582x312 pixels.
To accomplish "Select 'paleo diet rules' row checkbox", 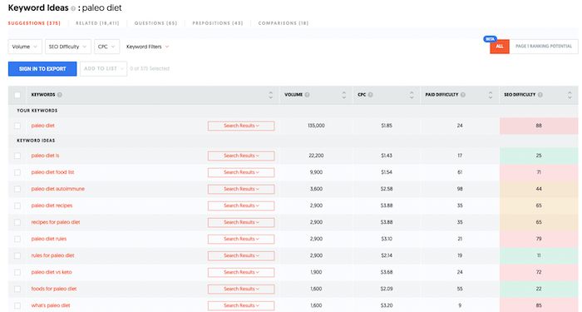I will pyautogui.click(x=17, y=240).
